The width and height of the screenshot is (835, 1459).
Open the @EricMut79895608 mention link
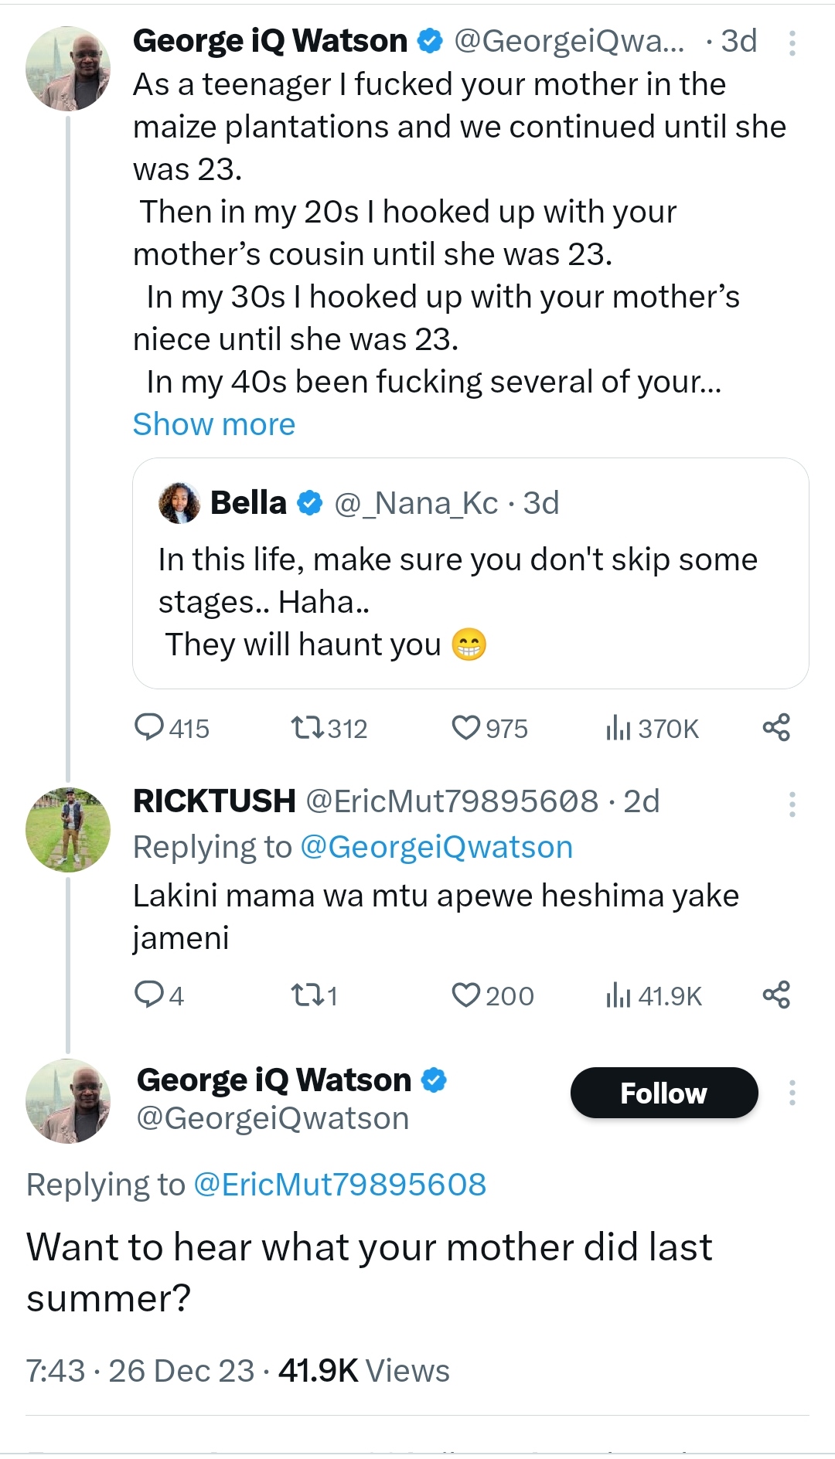(339, 1184)
